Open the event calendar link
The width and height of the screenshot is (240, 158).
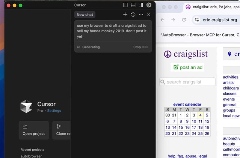point(187,104)
